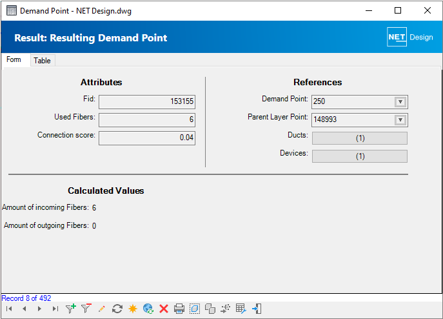Switch to the Table tab
Viewport: 443px width, 319px height.
42,61
